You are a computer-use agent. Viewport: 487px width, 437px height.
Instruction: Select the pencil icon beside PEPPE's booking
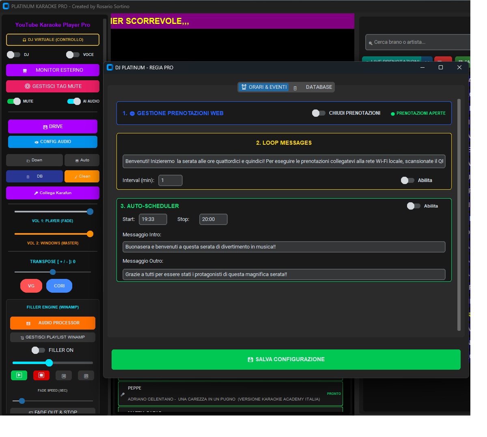(x=123, y=394)
